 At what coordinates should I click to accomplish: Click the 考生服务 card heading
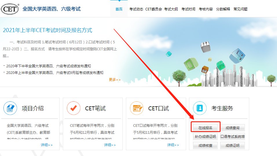coord(222,108)
